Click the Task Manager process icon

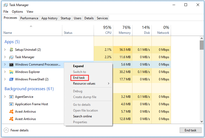coord(11,57)
